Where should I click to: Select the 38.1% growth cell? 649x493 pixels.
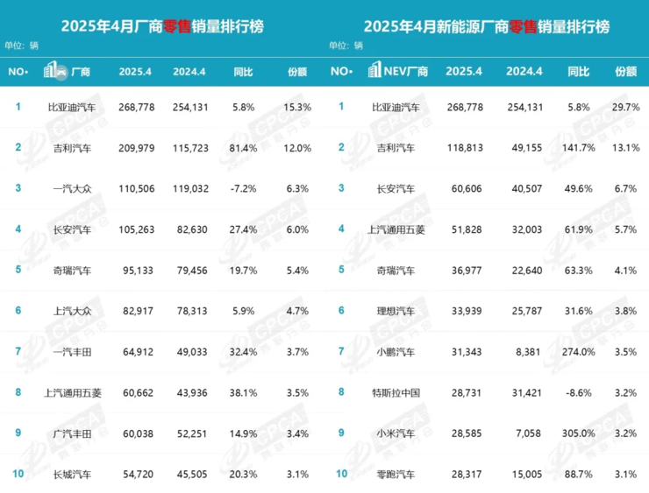244,392
